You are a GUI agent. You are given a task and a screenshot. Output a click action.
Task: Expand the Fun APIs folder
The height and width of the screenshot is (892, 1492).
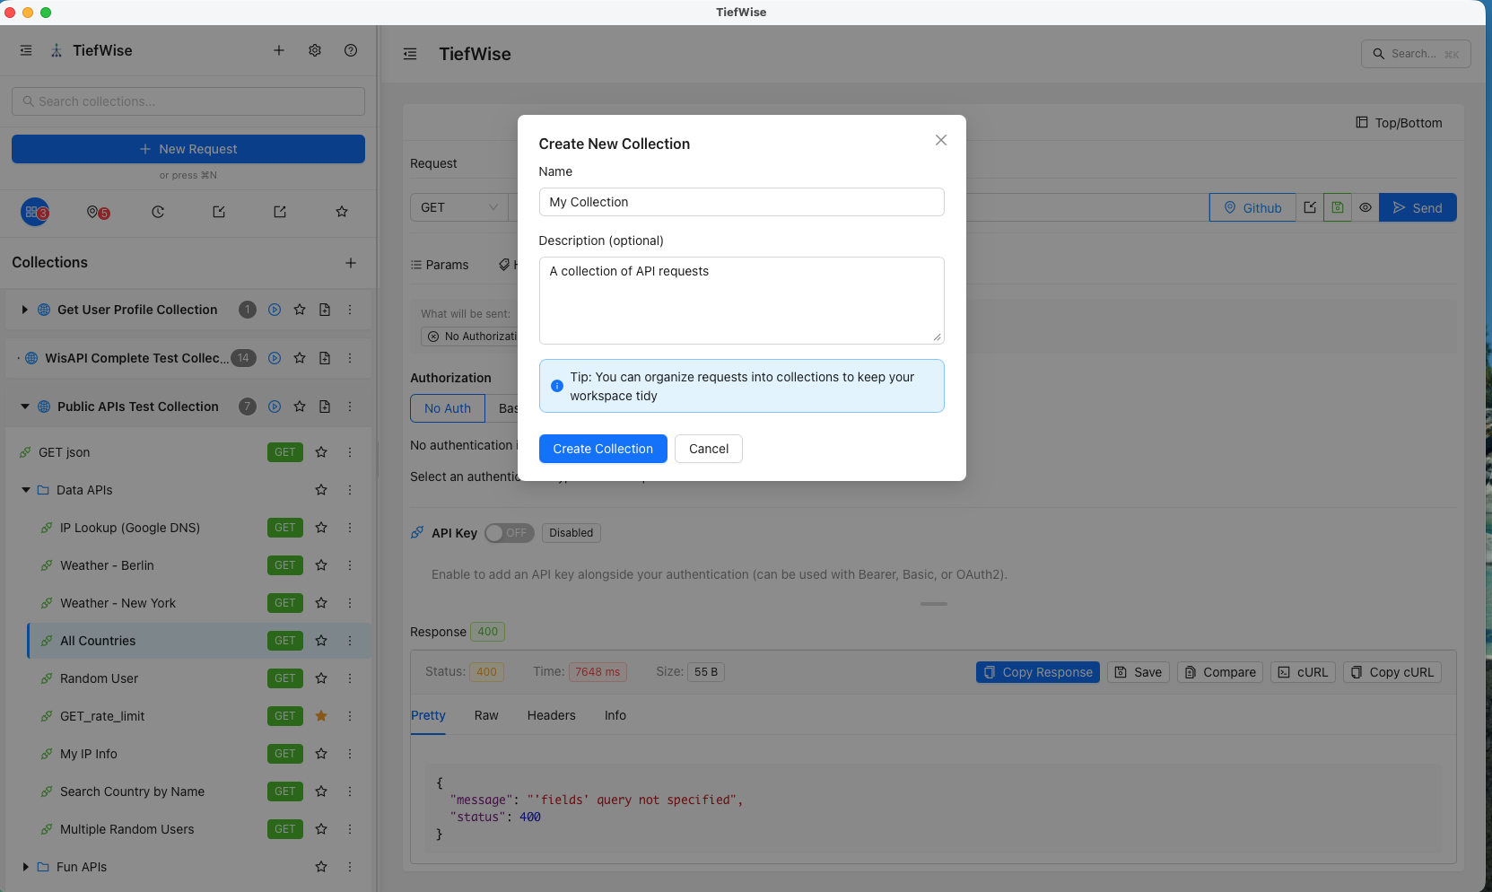tap(25, 867)
